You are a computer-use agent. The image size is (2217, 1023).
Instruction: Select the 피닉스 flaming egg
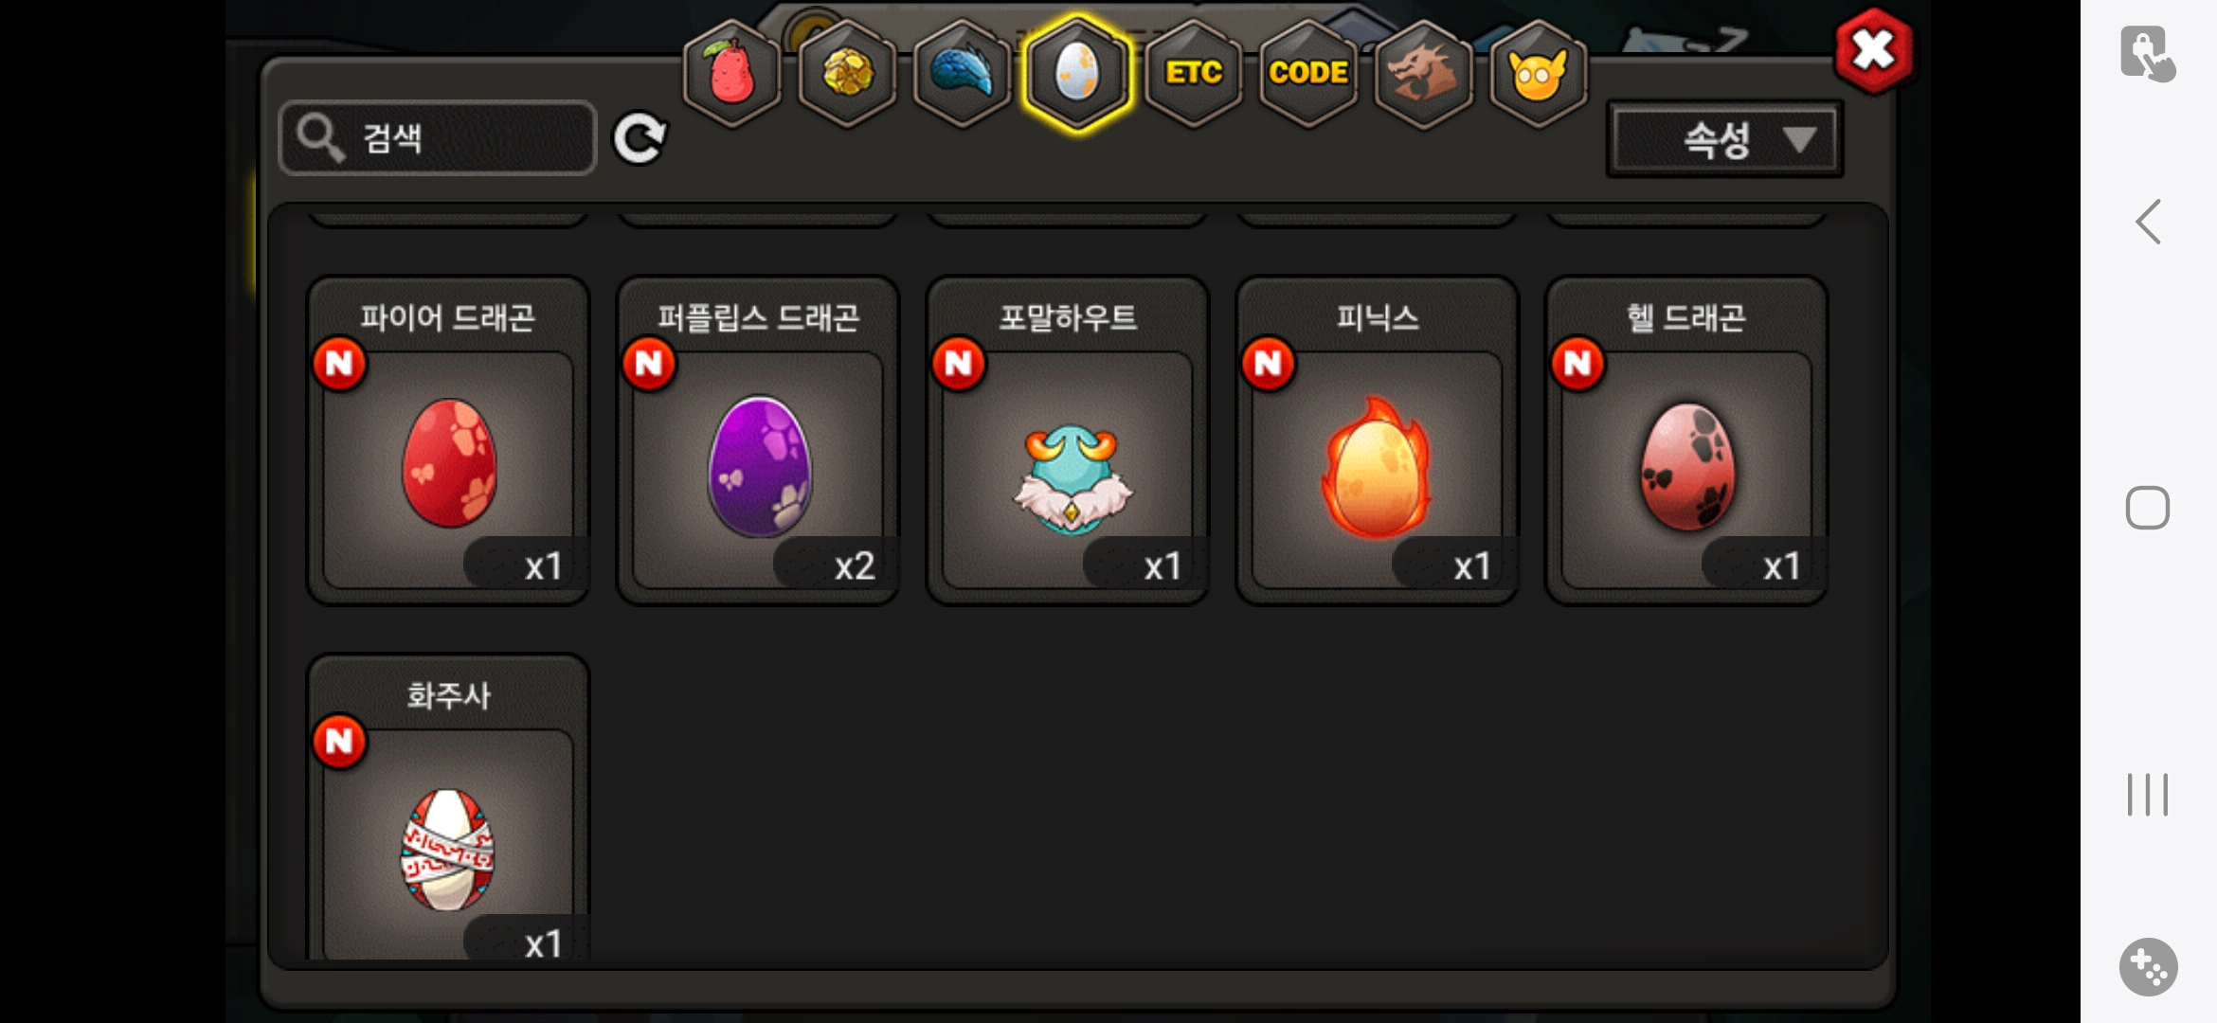coord(1378,440)
